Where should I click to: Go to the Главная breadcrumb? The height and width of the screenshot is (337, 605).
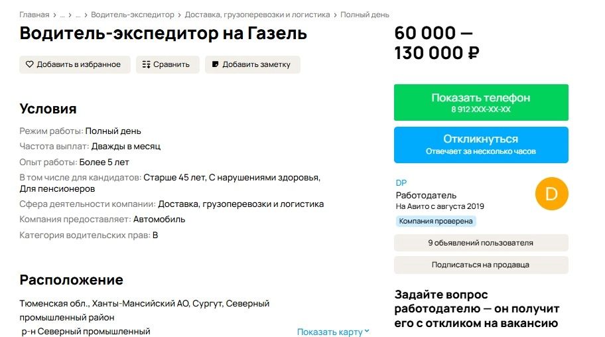pyautogui.click(x=34, y=15)
